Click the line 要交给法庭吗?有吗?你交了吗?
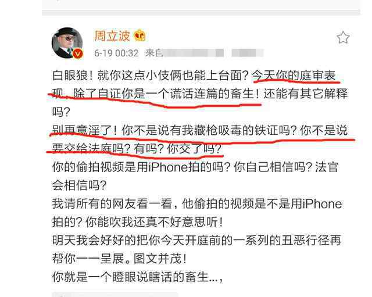Screen dimensions: 372x297 click(x=137, y=149)
